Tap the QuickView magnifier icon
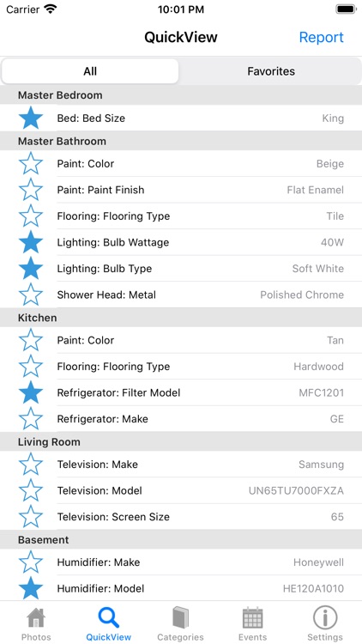 109,618
